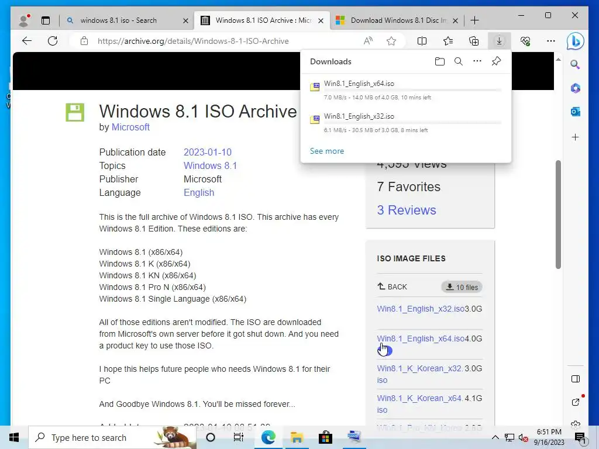The width and height of the screenshot is (599, 449).
Task: Download Win8.1_English_x32.iso from file list
Action: (x=421, y=309)
